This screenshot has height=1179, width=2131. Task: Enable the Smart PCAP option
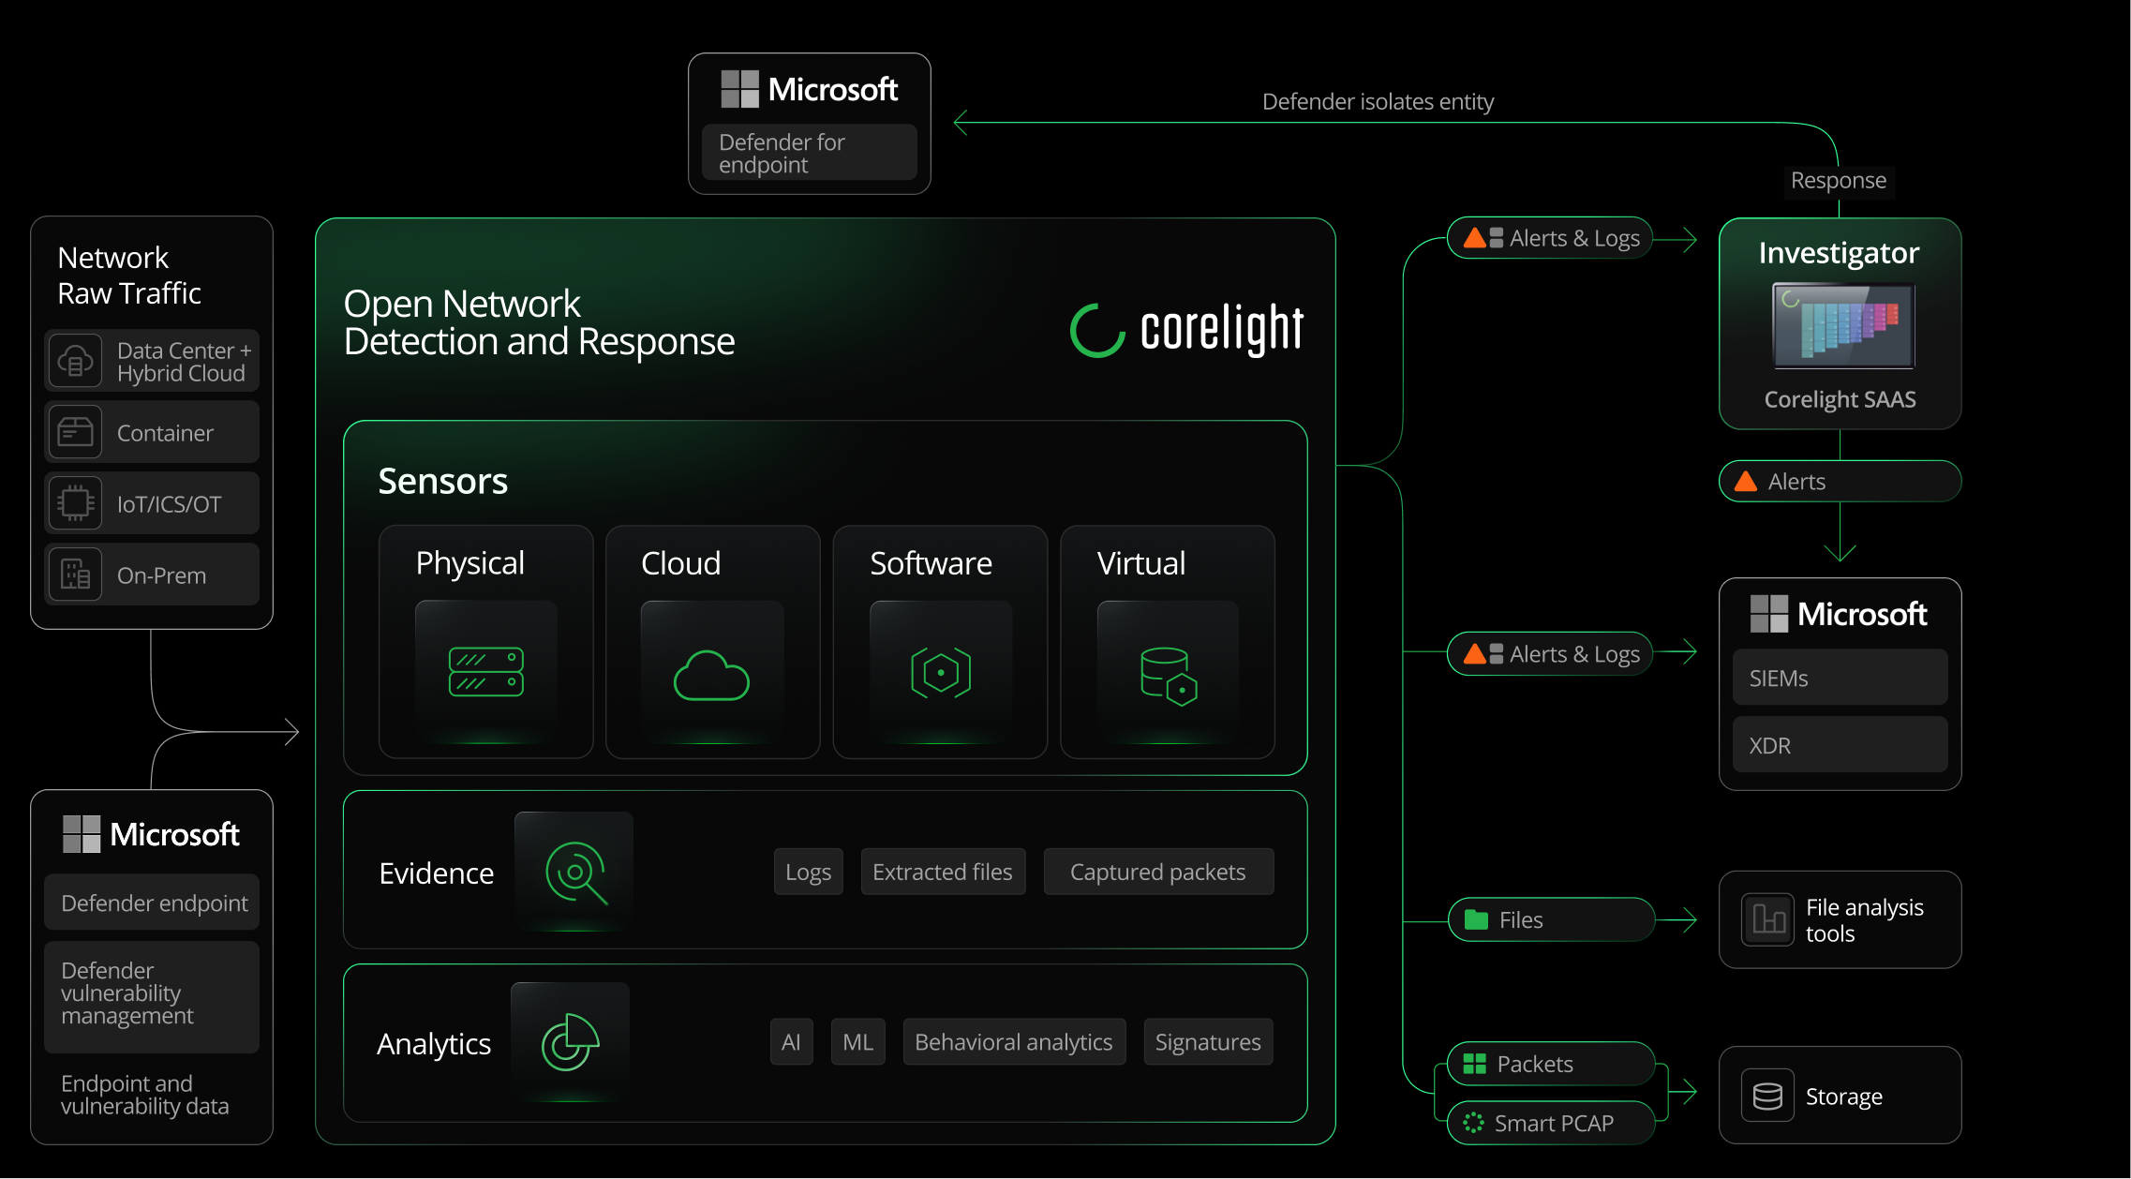click(1550, 1123)
